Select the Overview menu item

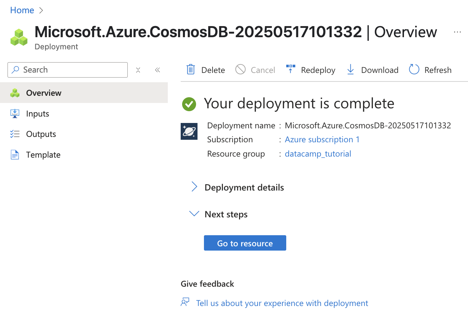click(x=84, y=93)
